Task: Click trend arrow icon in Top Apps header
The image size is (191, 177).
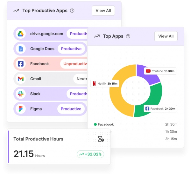Action: point(97,36)
